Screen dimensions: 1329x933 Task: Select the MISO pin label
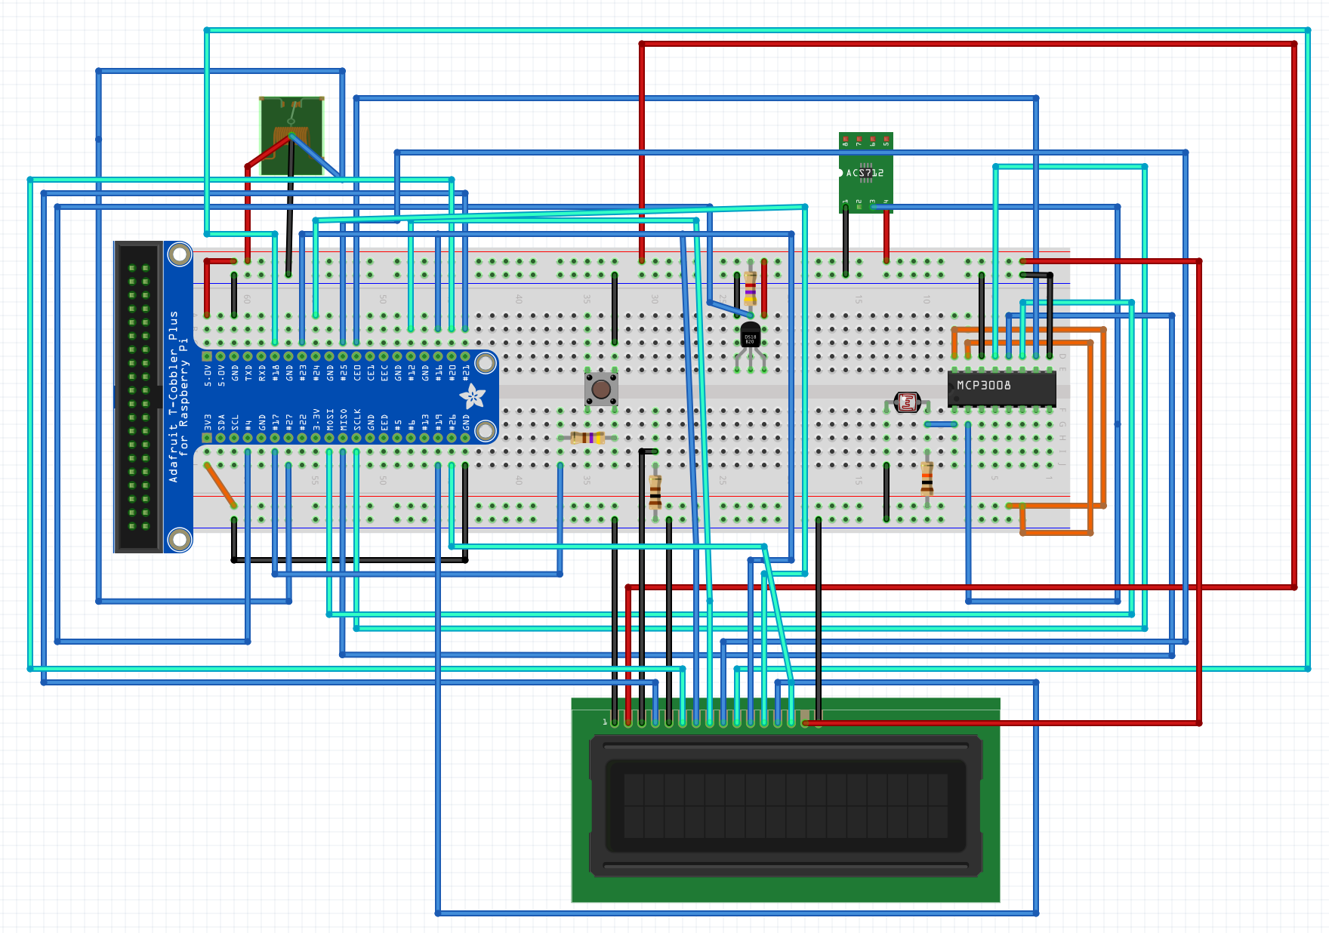pos(343,420)
